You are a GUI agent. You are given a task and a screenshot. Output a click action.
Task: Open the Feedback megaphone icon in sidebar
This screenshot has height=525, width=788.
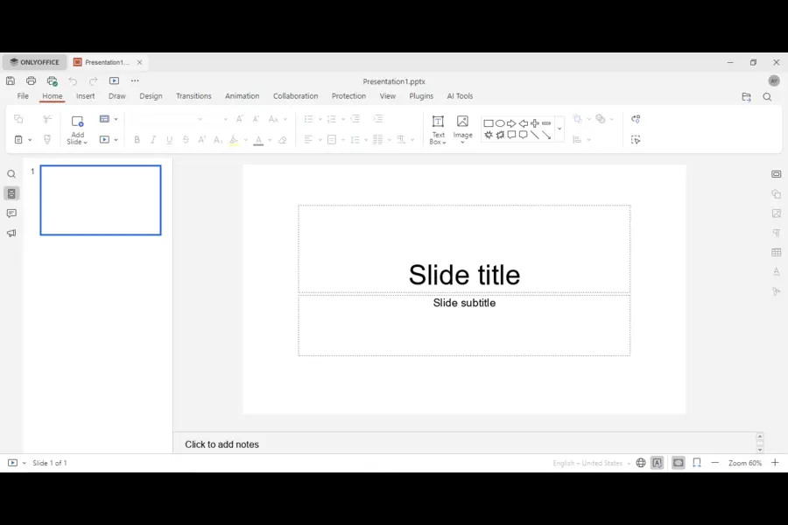pos(11,233)
